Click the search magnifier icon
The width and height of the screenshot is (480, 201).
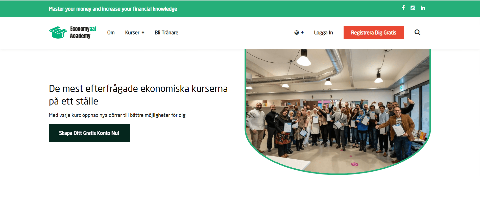point(417,32)
